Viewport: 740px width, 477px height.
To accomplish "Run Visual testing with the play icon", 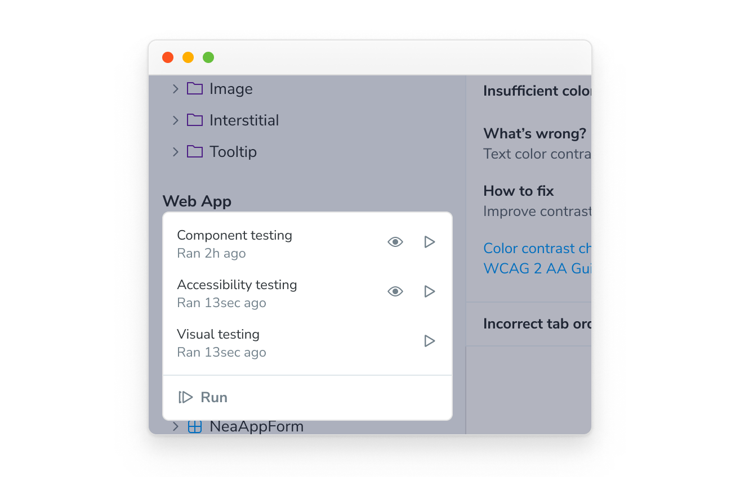I will tap(429, 341).
